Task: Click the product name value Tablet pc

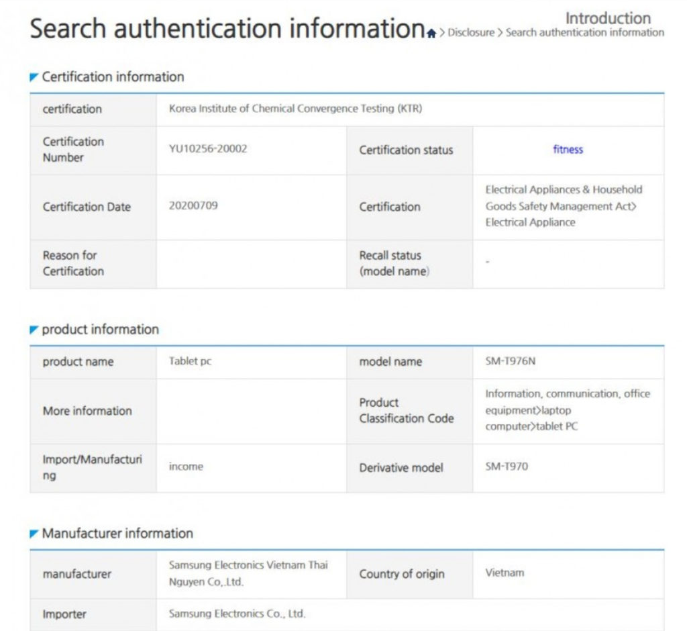Action: click(190, 361)
